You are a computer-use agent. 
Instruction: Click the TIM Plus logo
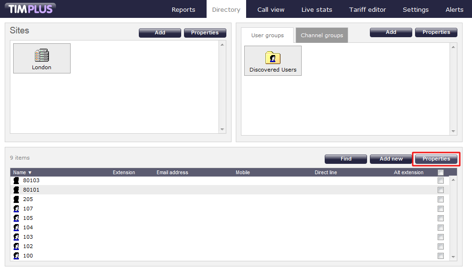coord(31,9)
